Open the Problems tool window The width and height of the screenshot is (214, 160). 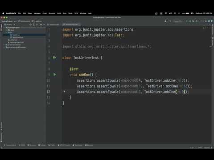point(32,145)
